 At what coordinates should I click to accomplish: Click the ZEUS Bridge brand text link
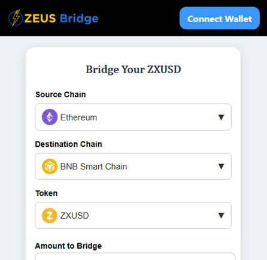[x=62, y=19]
